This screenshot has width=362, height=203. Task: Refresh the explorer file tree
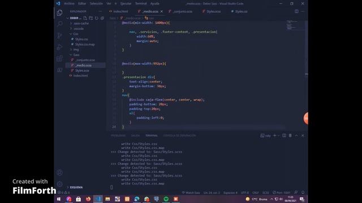97,18
